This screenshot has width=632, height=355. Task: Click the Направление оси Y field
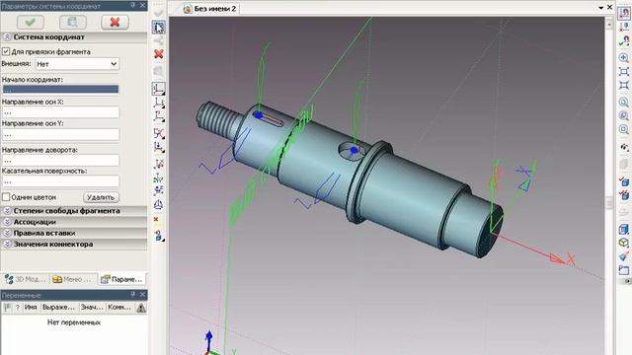click(60, 134)
